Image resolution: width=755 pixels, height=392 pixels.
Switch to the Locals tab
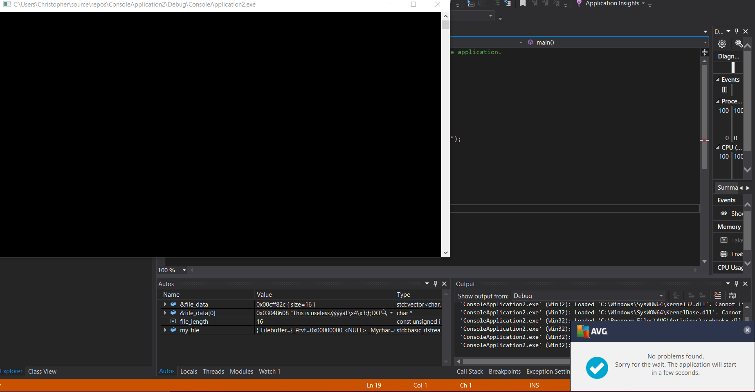tap(189, 372)
